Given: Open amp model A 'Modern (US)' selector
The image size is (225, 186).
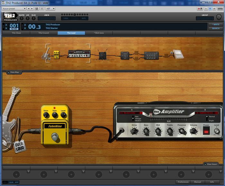Looking at the screenshot, I should click(131, 113).
